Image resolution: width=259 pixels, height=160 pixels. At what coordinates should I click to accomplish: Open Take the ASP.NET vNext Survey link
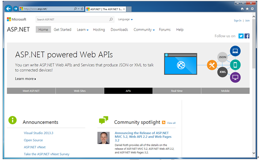46,154
